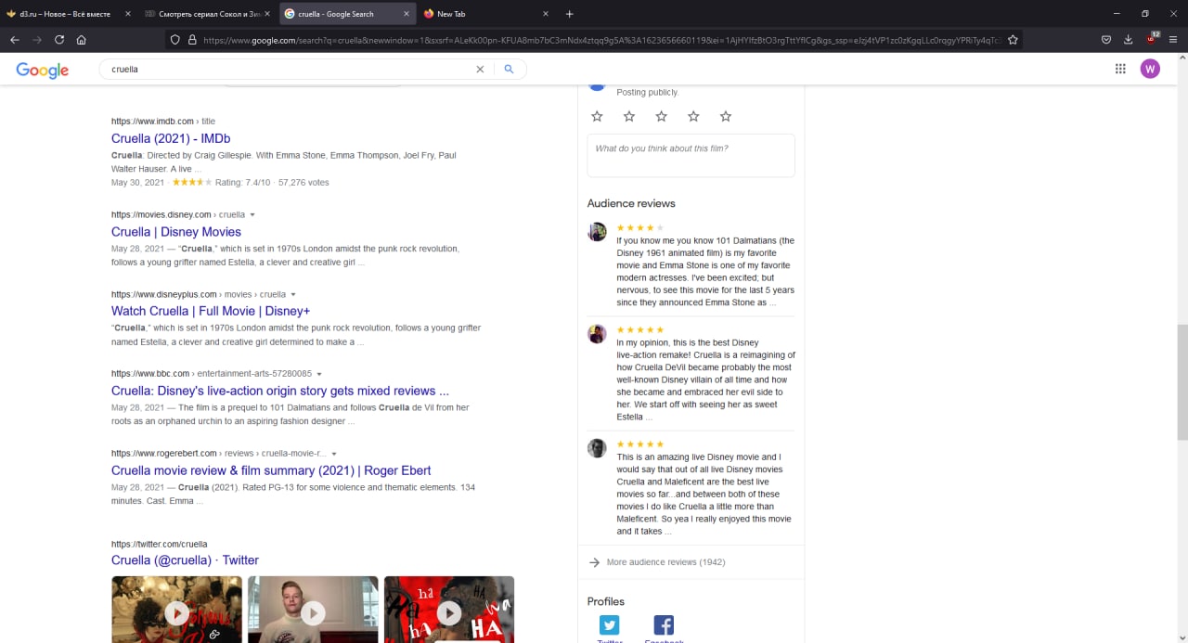Click the magnifier search button

[x=509, y=69]
